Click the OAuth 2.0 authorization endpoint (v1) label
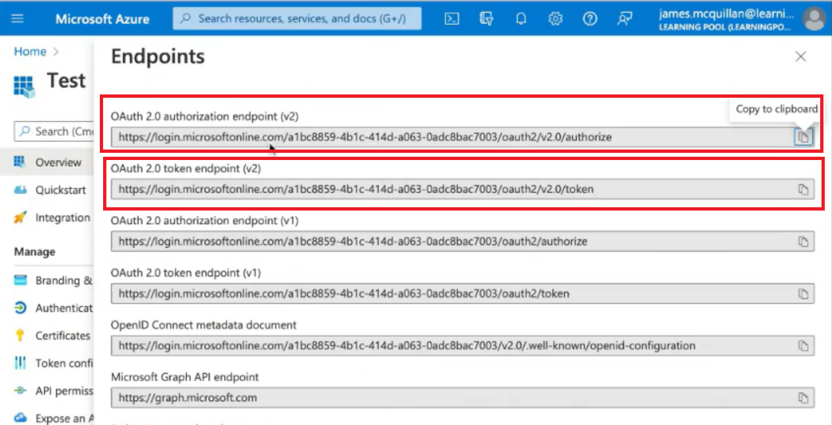 pyautogui.click(x=205, y=220)
